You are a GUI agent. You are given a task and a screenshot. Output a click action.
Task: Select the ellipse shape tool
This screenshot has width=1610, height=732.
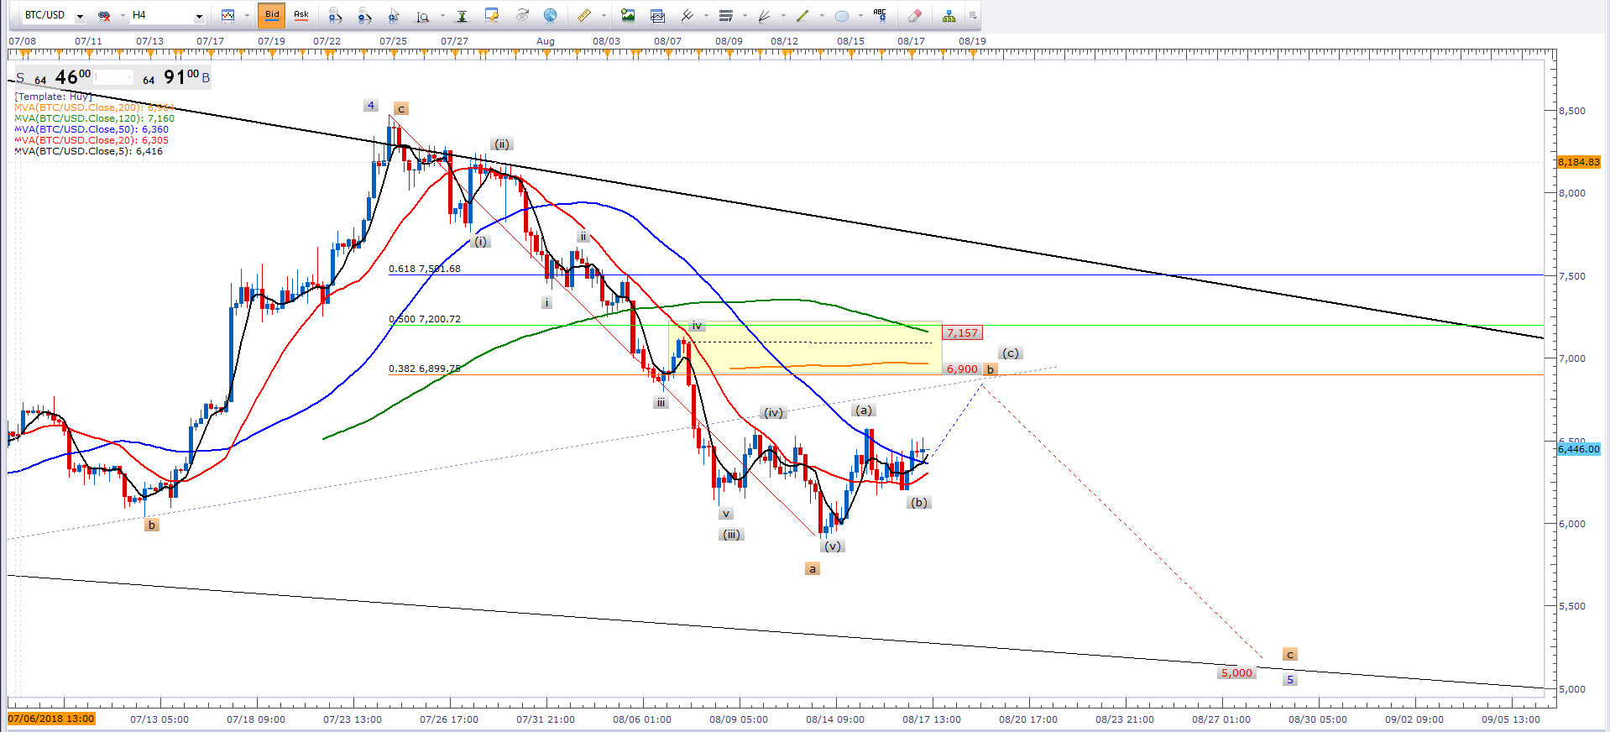coord(841,15)
